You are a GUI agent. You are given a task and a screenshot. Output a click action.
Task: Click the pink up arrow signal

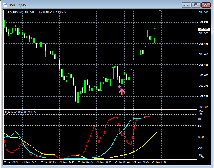click(x=122, y=92)
